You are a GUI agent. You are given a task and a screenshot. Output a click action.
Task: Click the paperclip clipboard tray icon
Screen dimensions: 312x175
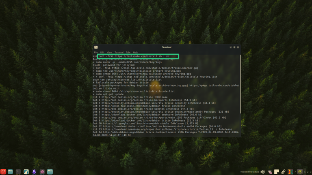pos(284,172)
